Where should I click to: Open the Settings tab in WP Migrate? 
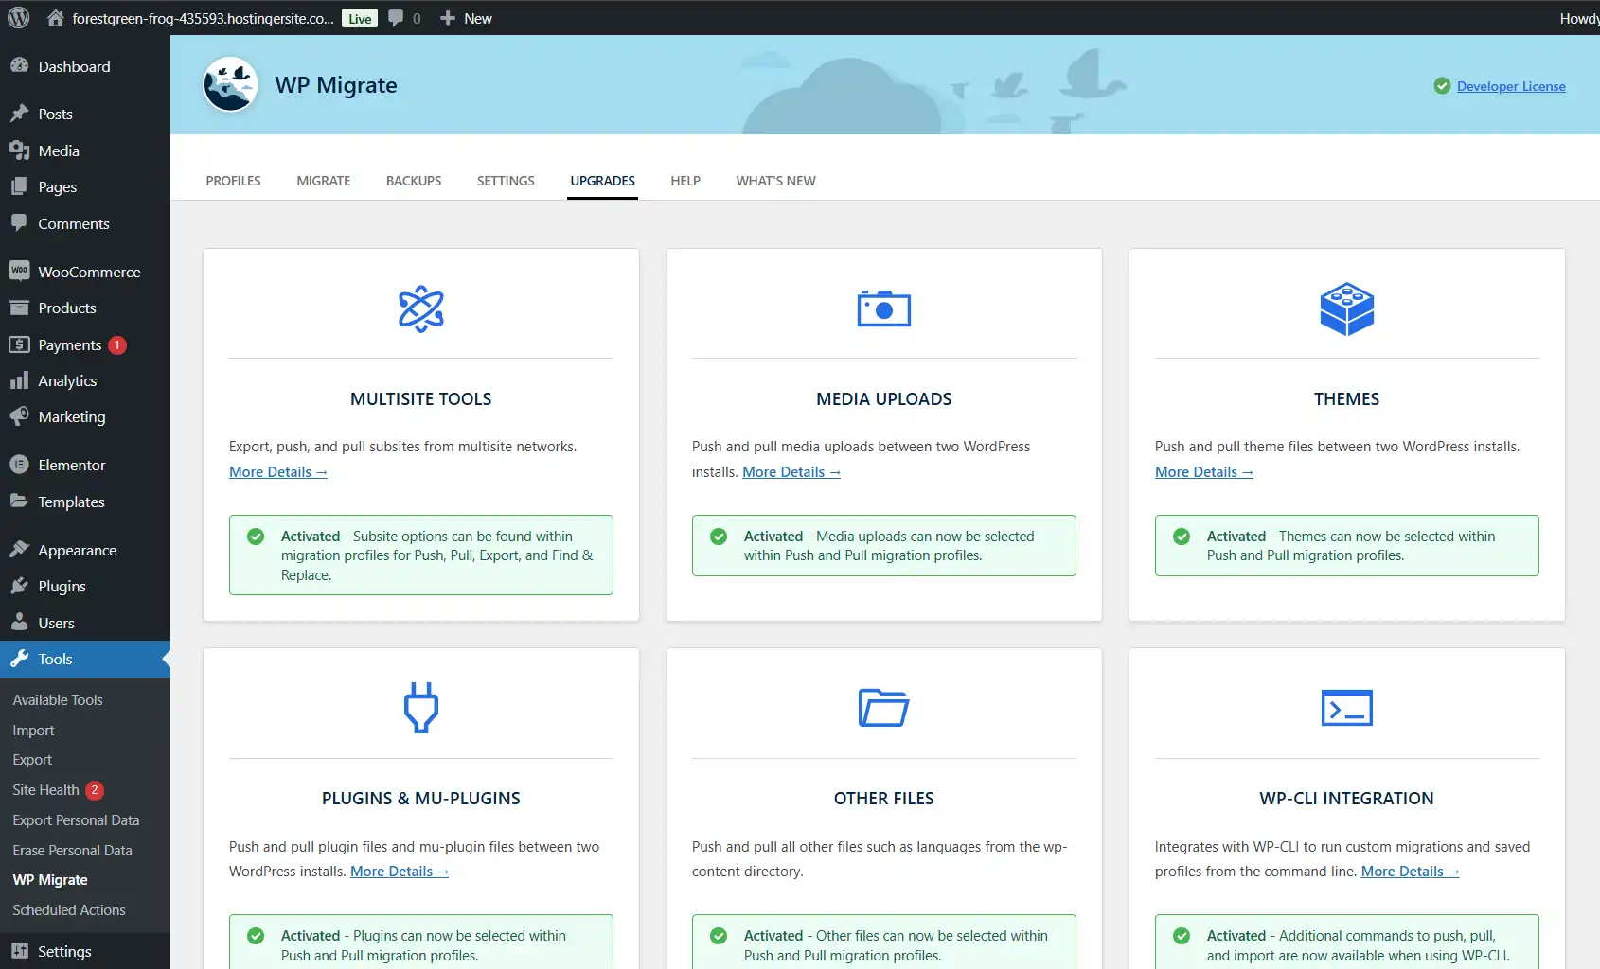pos(506,181)
